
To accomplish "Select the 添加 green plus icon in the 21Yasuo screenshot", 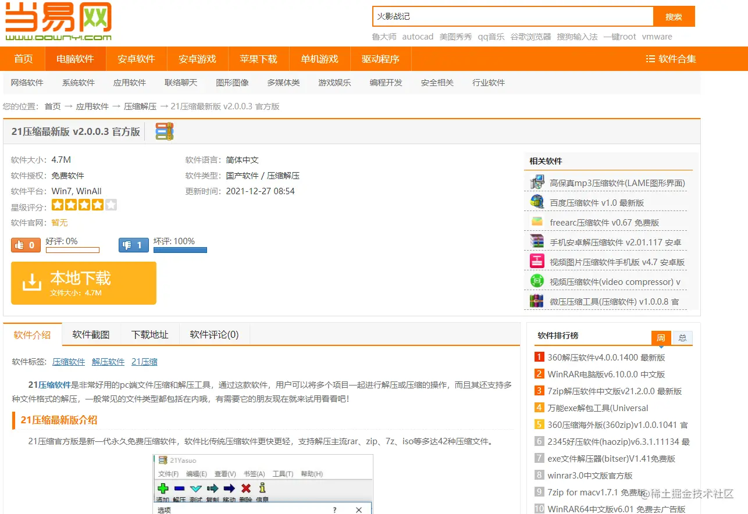I will (163, 488).
